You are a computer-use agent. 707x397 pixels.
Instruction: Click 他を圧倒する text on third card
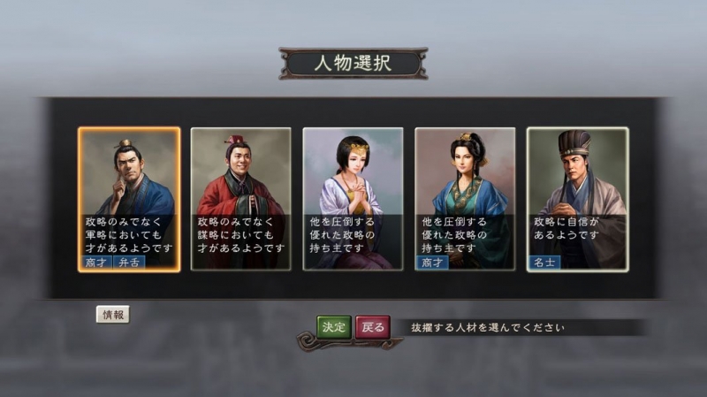tap(342, 222)
